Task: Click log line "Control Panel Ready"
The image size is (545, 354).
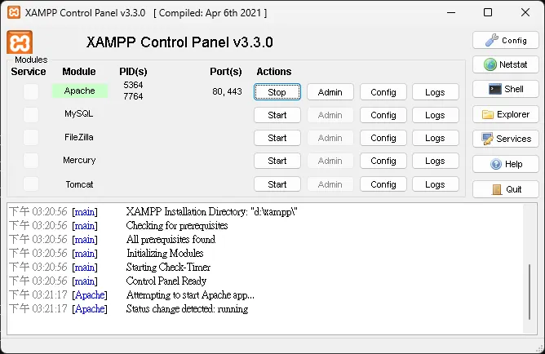Action: tap(166, 281)
